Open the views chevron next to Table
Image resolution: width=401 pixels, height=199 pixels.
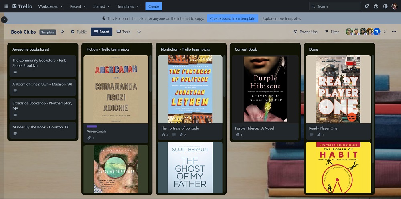(x=139, y=32)
